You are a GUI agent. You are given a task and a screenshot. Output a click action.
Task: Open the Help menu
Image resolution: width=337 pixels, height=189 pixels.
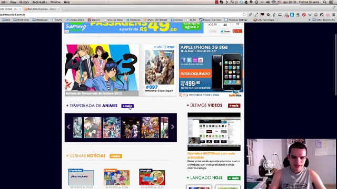click(x=67, y=2)
